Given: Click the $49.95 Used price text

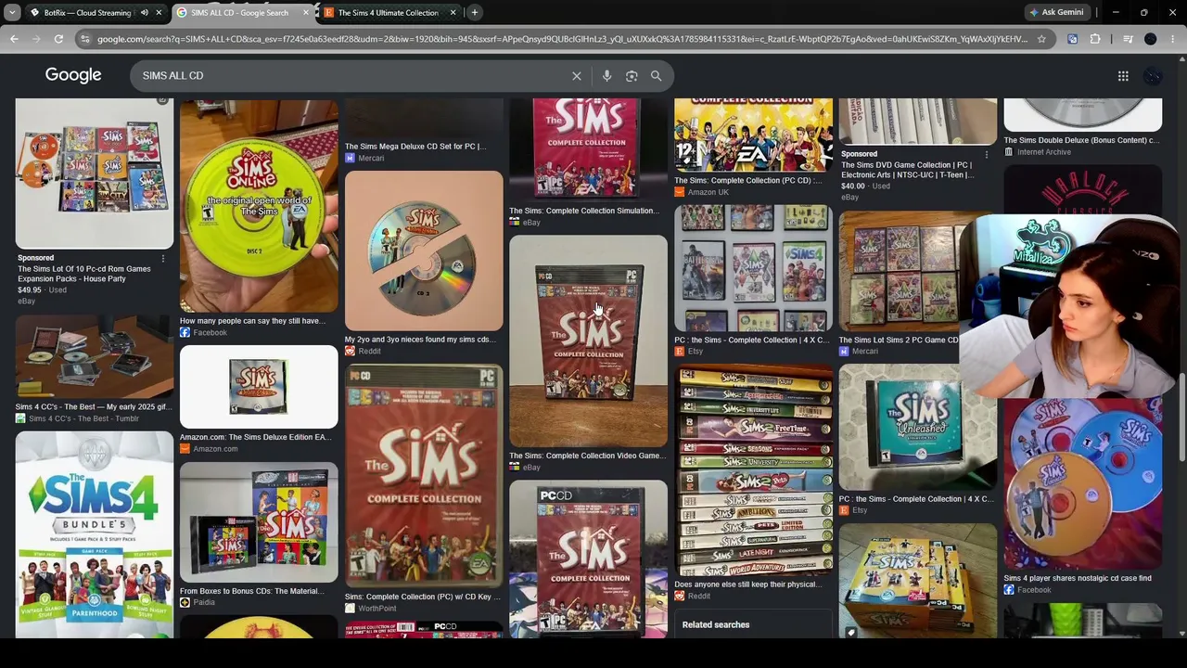Looking at the screenshot, I should [42, 290].
